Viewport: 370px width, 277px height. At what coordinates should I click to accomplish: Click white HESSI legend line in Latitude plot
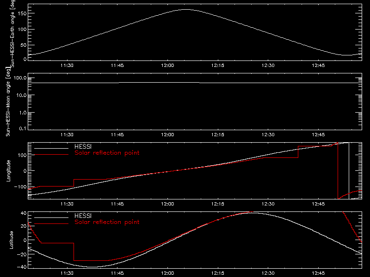pyautogui.click(x=51, y=217)
